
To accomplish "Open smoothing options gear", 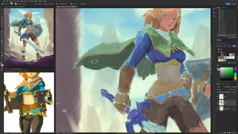I will click(x=71, y=4).
